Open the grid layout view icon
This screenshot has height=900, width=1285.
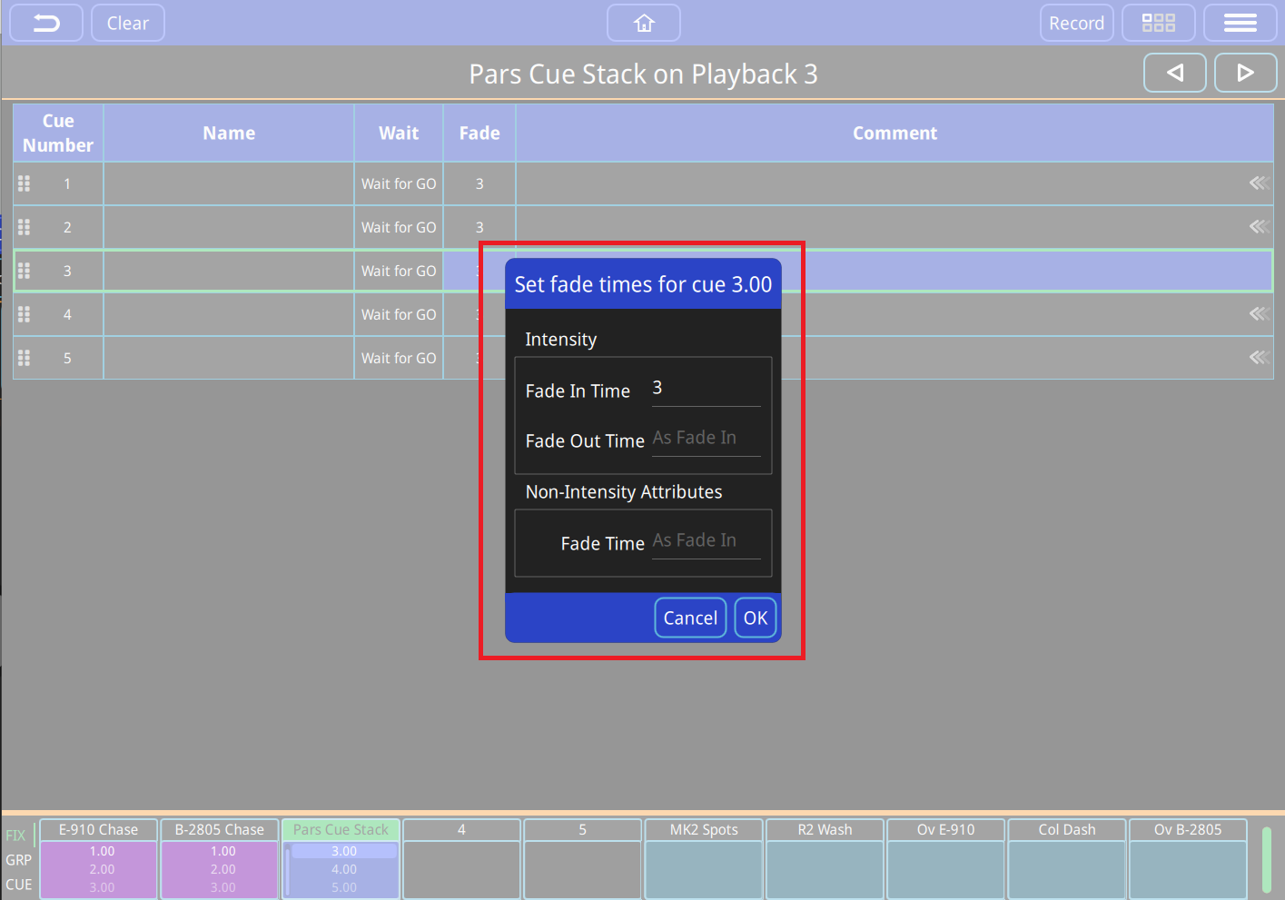(x=1158, y=23)
